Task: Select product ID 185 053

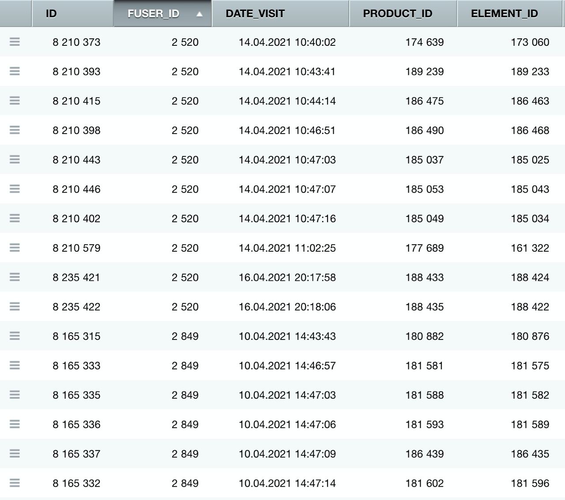Action: click(x=425, y=189)
